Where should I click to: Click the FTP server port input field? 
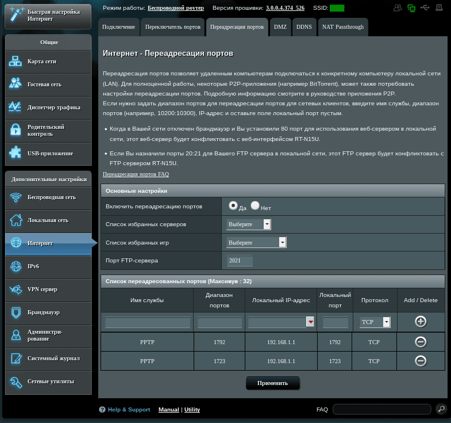tap(240, 261)
